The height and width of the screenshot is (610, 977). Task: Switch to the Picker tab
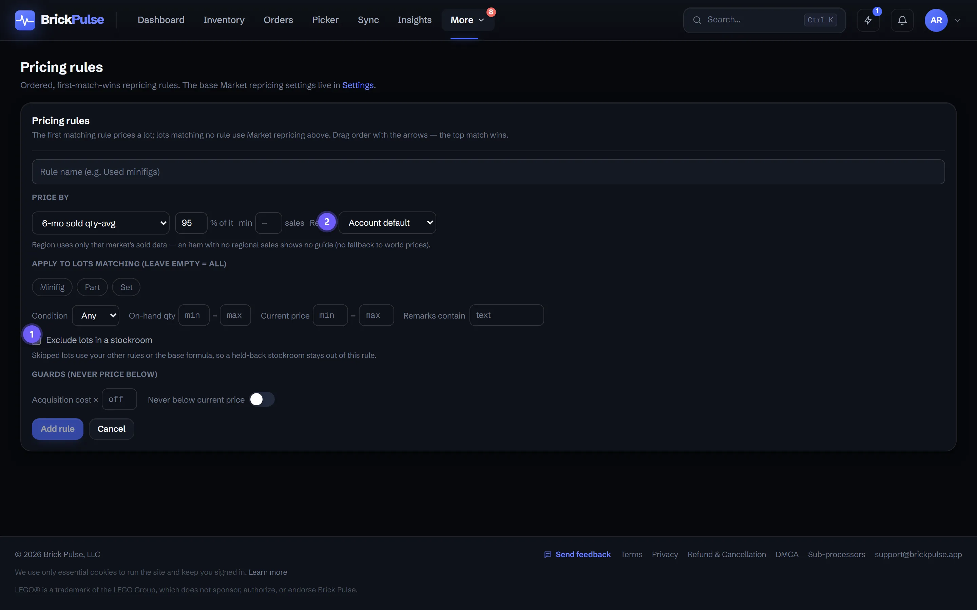pos(325,20)
